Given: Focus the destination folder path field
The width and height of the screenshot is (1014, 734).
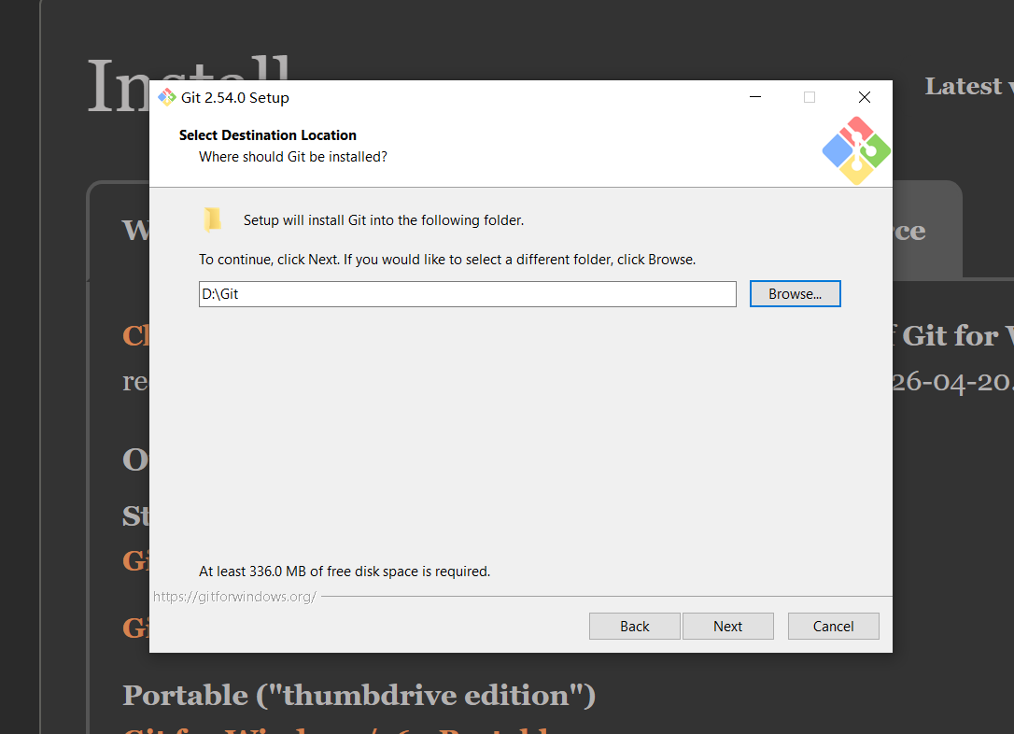Looking at the screenshot, I should coord(467,293).
